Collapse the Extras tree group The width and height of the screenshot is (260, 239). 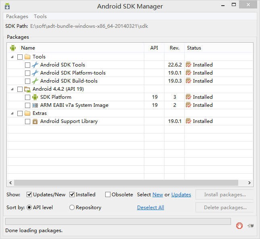(12, 114)
